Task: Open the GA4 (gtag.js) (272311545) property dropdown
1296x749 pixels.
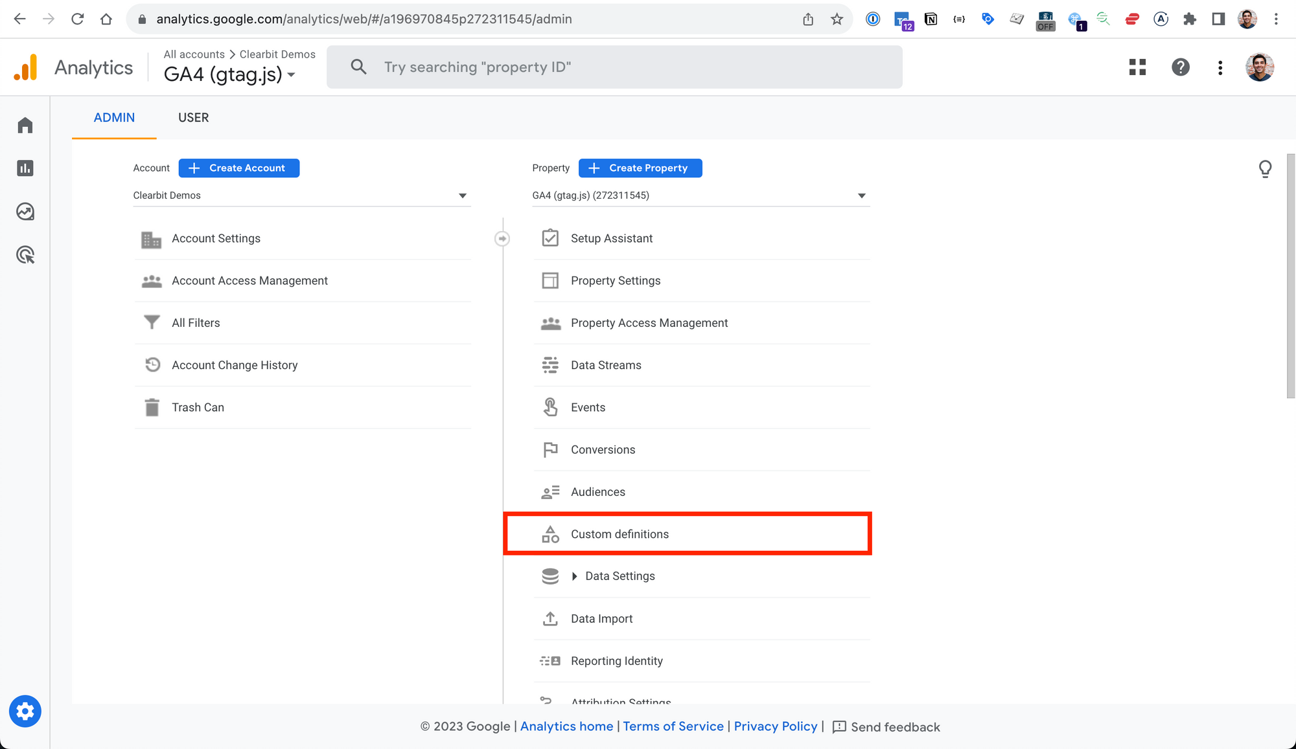Action: 700,196
